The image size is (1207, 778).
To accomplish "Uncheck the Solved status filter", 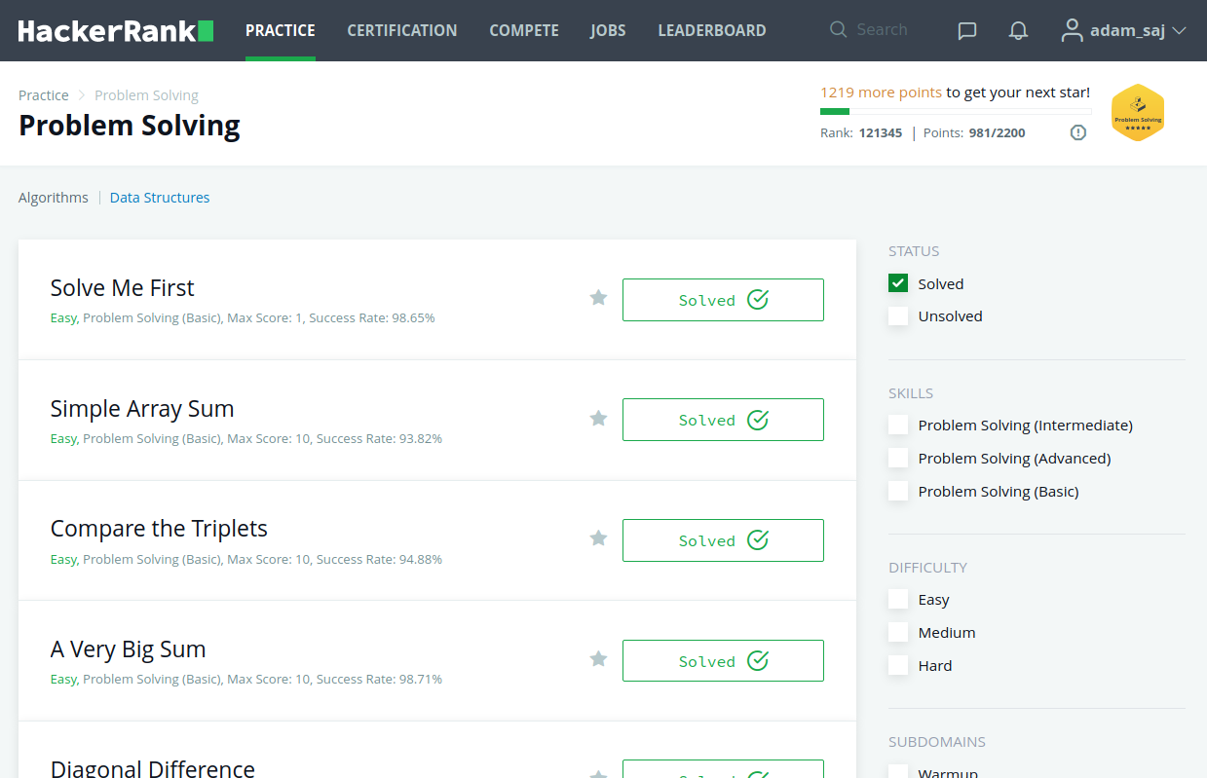I will pos(898,283).
